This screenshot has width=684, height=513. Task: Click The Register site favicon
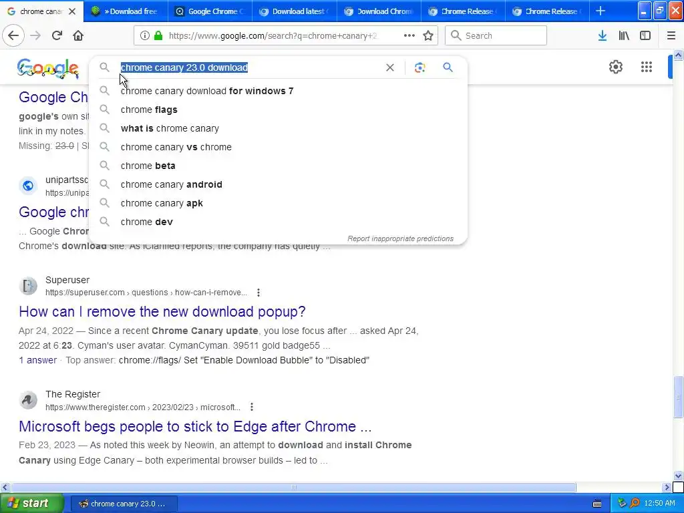[x=28, y=401]
